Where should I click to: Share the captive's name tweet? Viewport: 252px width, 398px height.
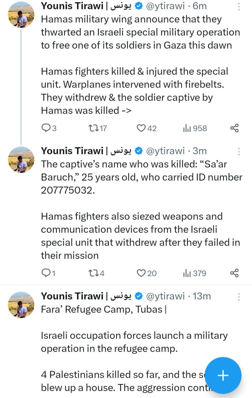pos(234,273)
